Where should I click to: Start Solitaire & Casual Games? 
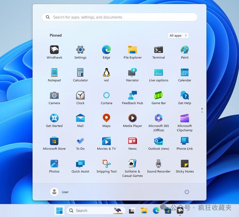coord(132,164)
